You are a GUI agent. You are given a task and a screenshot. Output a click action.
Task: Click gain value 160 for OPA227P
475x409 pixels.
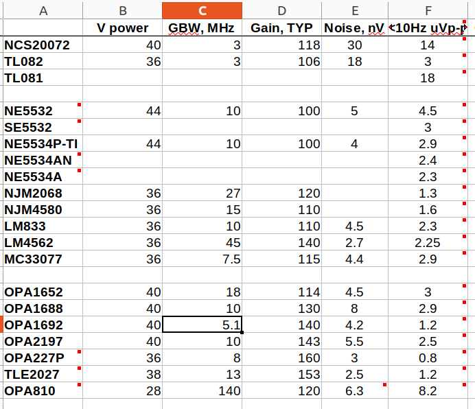(281, 358)
